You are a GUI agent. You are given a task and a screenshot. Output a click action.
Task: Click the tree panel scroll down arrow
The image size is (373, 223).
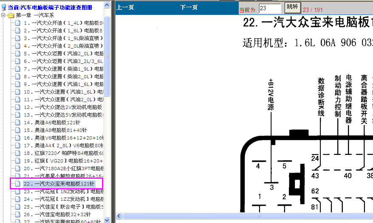tap(107, 220)
